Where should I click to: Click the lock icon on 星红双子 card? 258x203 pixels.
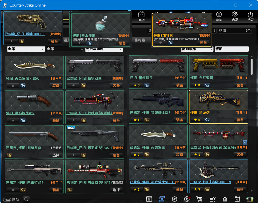click(147, 85)
